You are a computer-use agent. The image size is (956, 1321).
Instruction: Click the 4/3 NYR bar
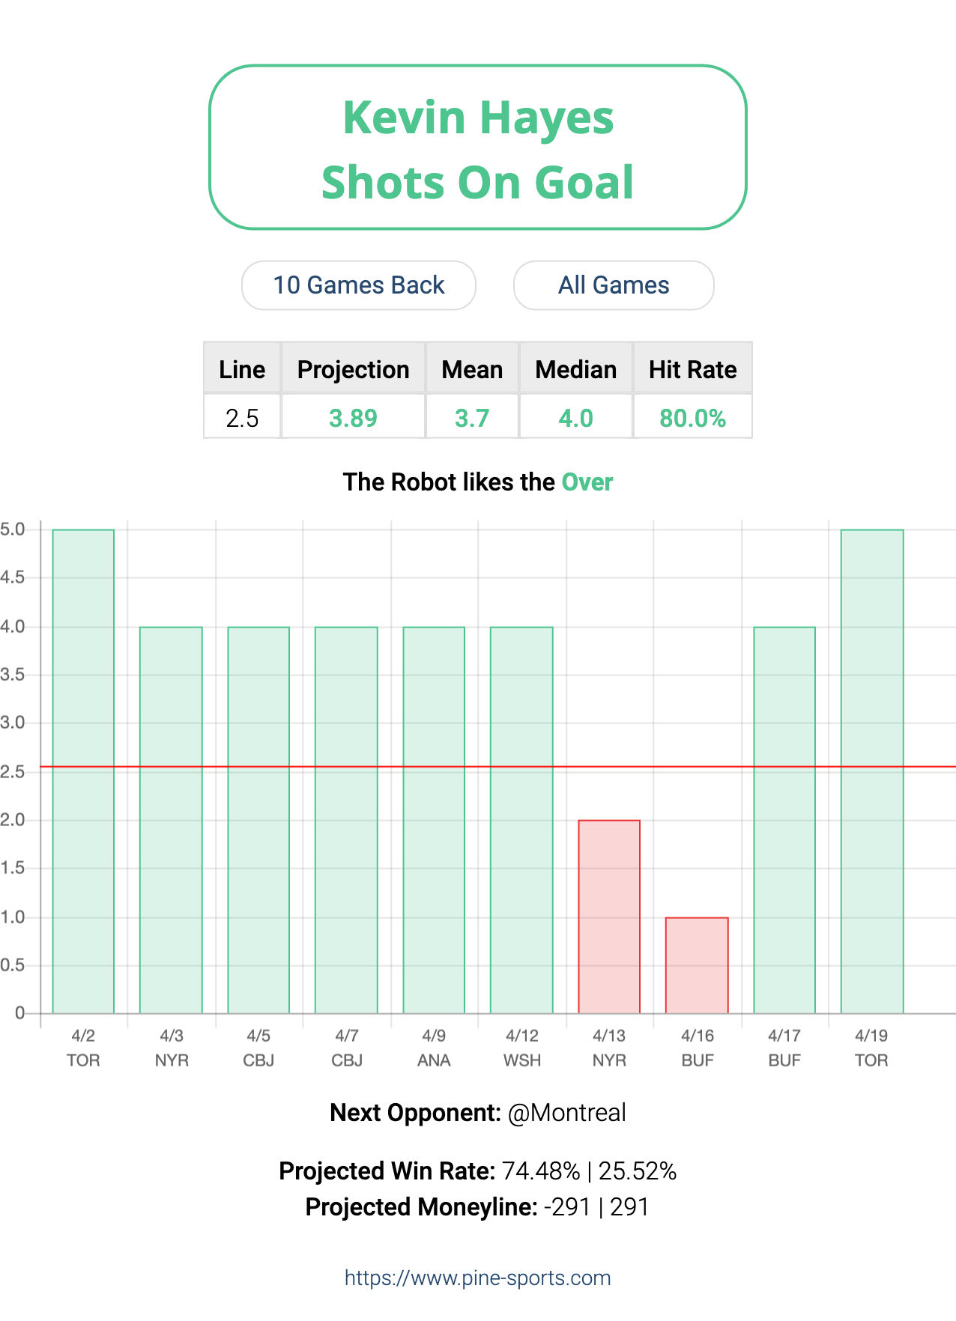coord(171,820)
